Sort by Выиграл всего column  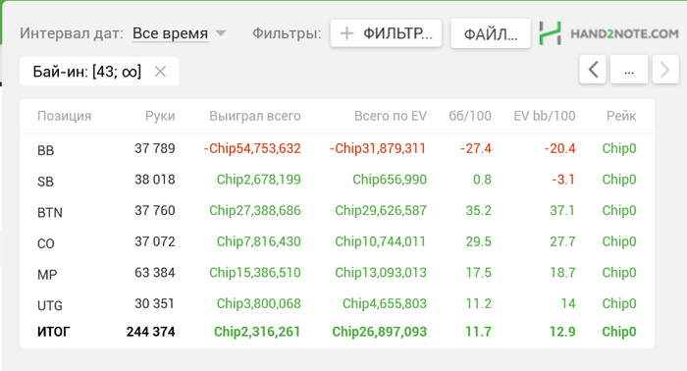(255, 116)
